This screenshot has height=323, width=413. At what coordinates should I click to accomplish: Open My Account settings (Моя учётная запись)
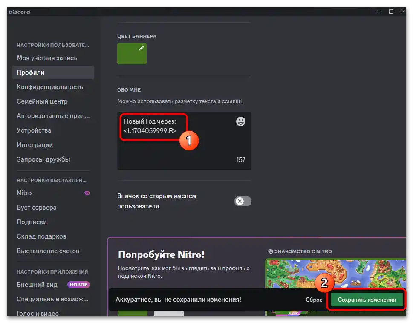point(53,58)
